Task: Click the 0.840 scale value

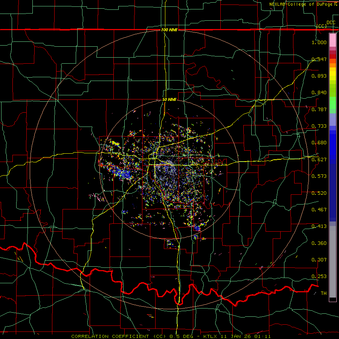Action: pyautogui.click(x=319, y=93)
